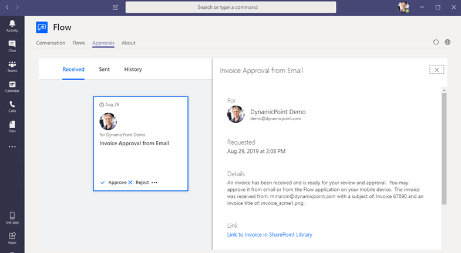The width and height of the screenshot is (461, 253).
Task: Go back with the back arrow
Action: pos(7,7)
